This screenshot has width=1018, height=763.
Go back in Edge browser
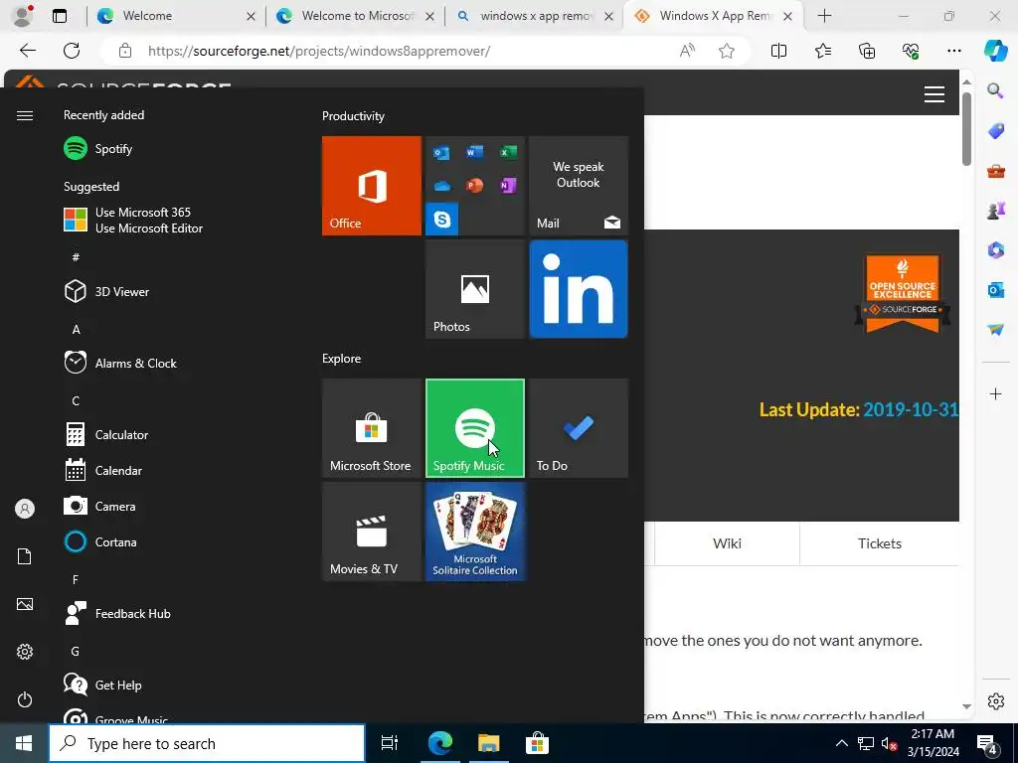27,51
